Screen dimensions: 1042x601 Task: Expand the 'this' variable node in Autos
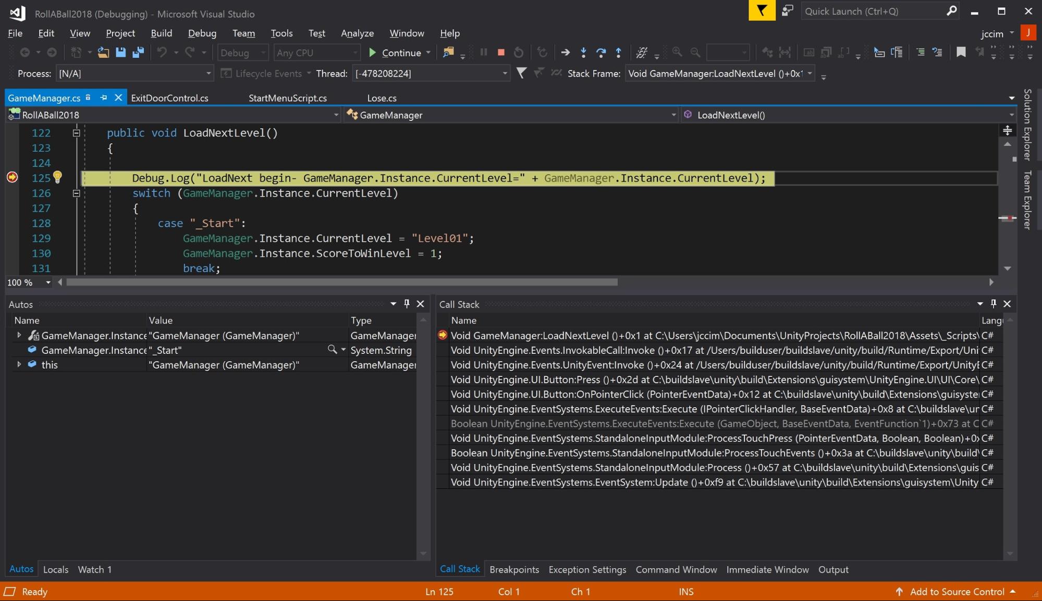pyautogui.click(x=19, y=365)
